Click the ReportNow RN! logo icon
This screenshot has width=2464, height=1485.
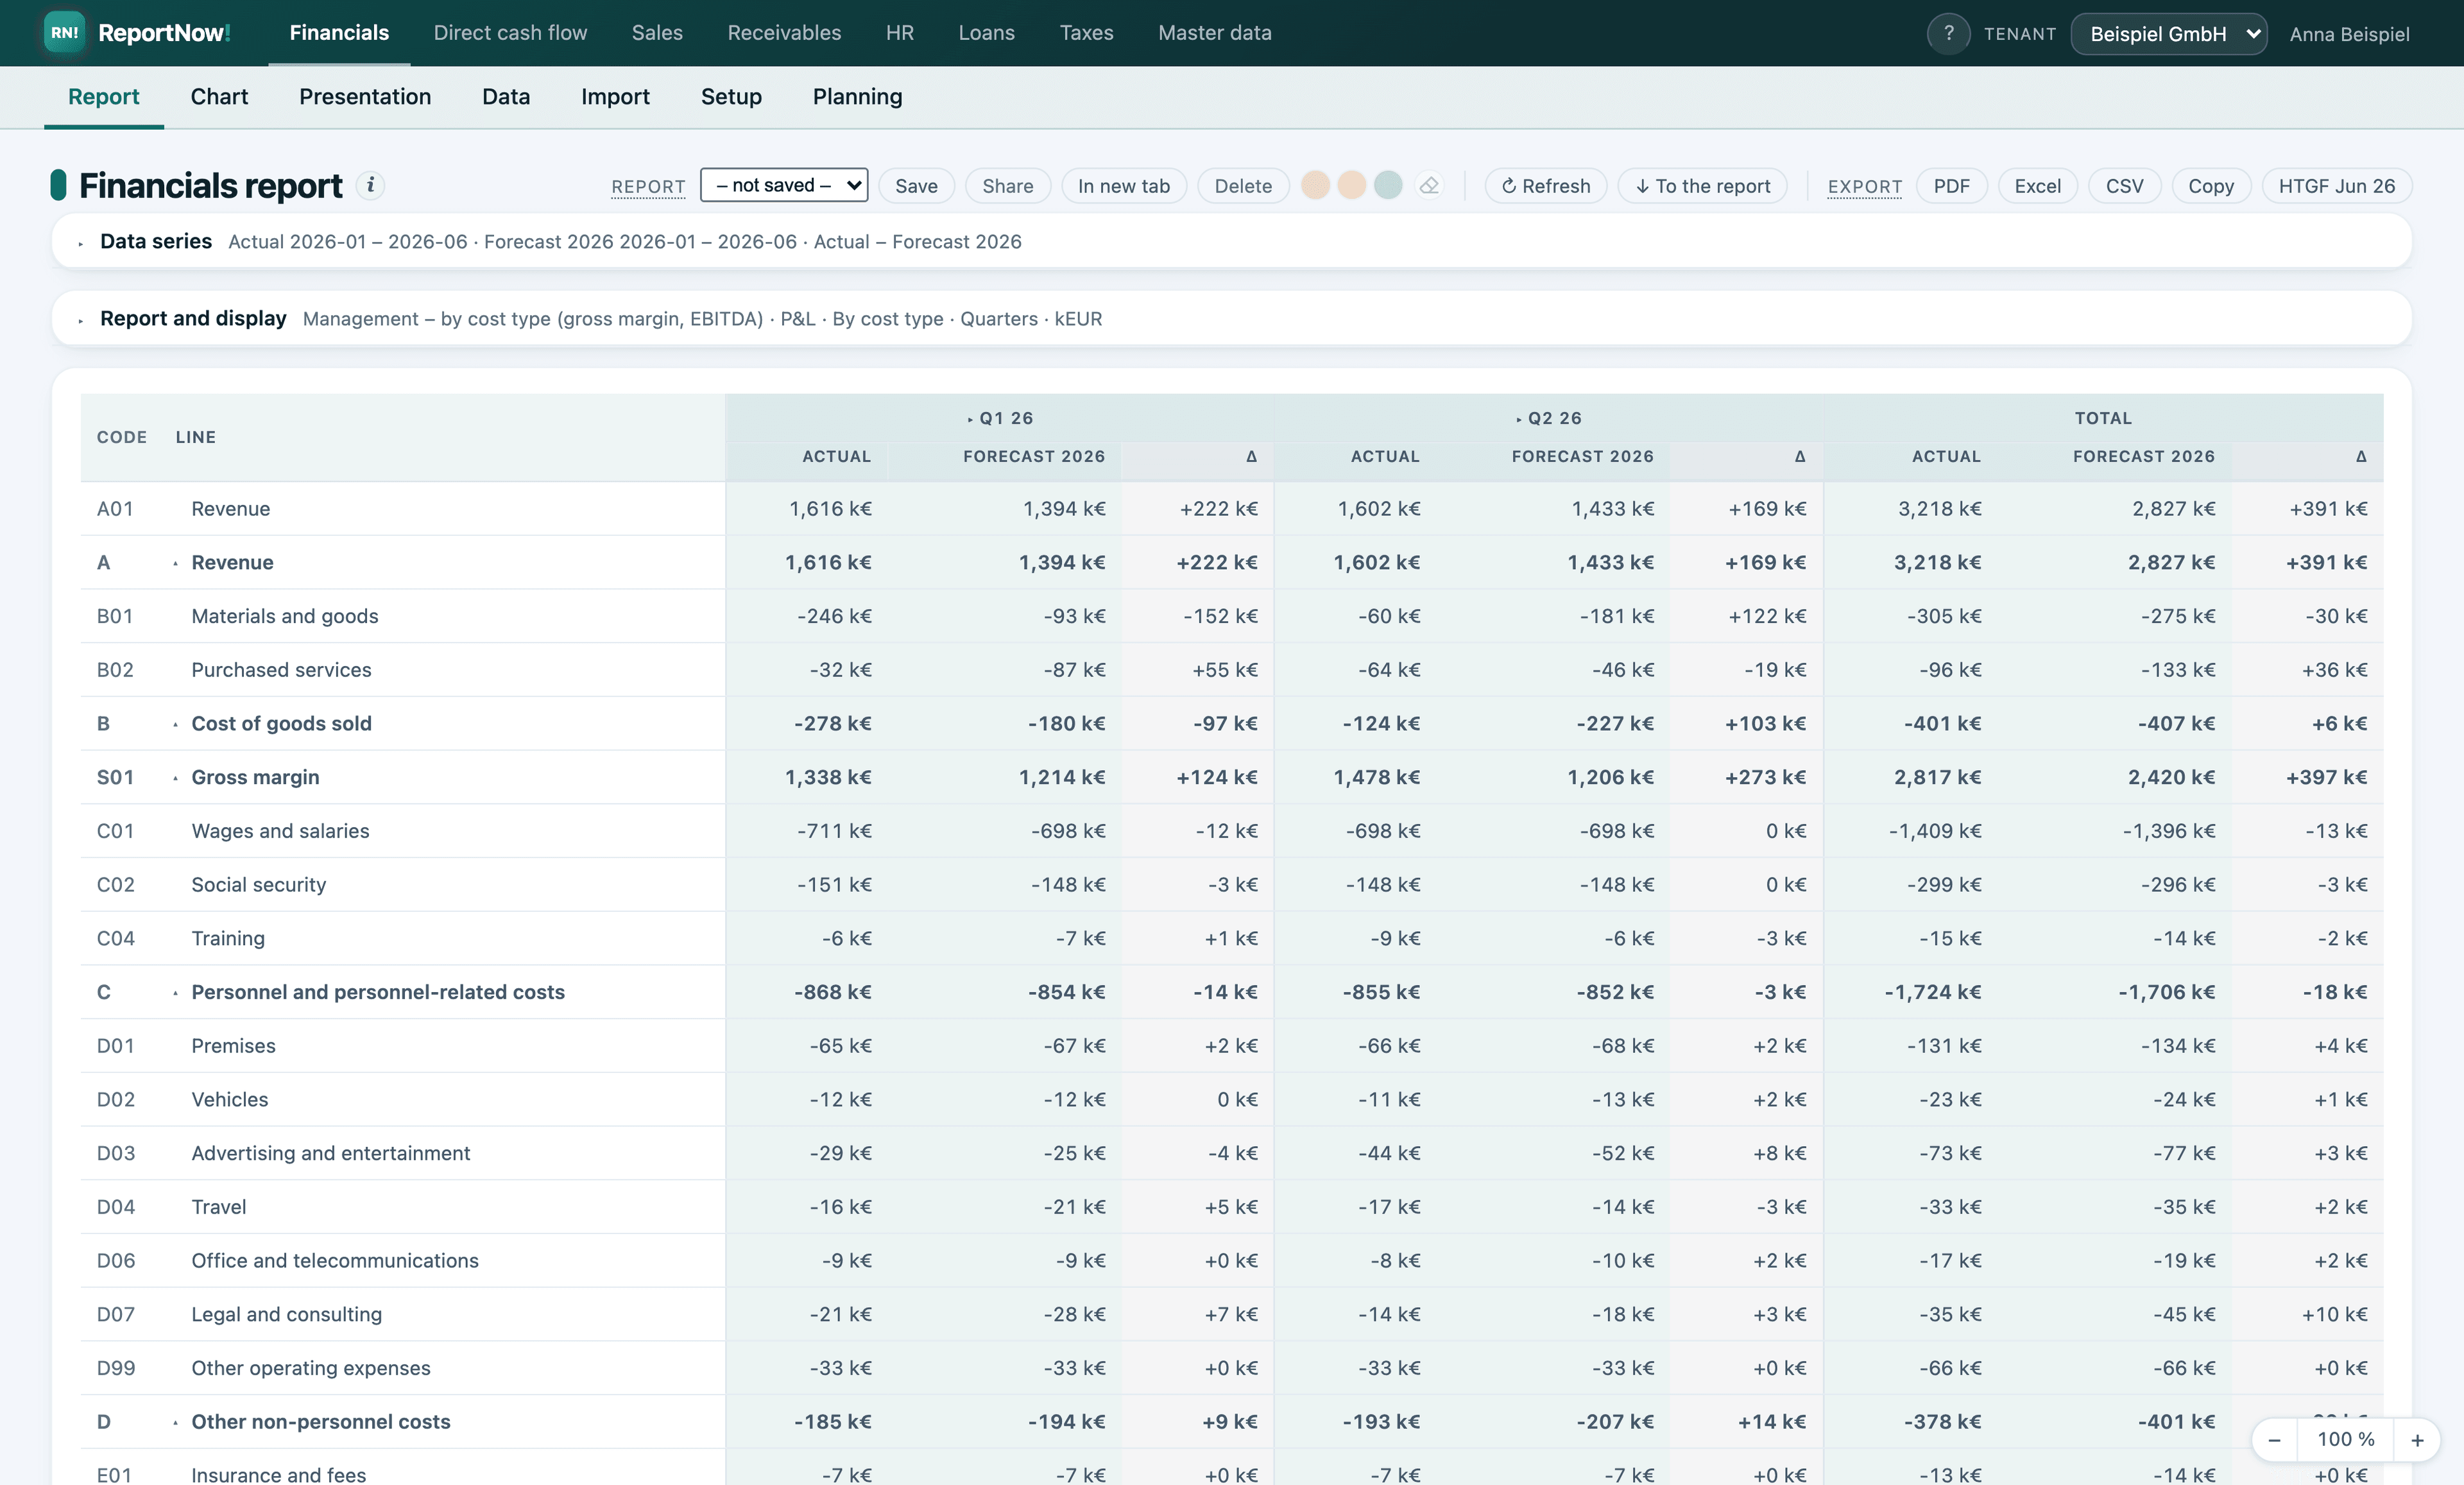tap(65, 33)
